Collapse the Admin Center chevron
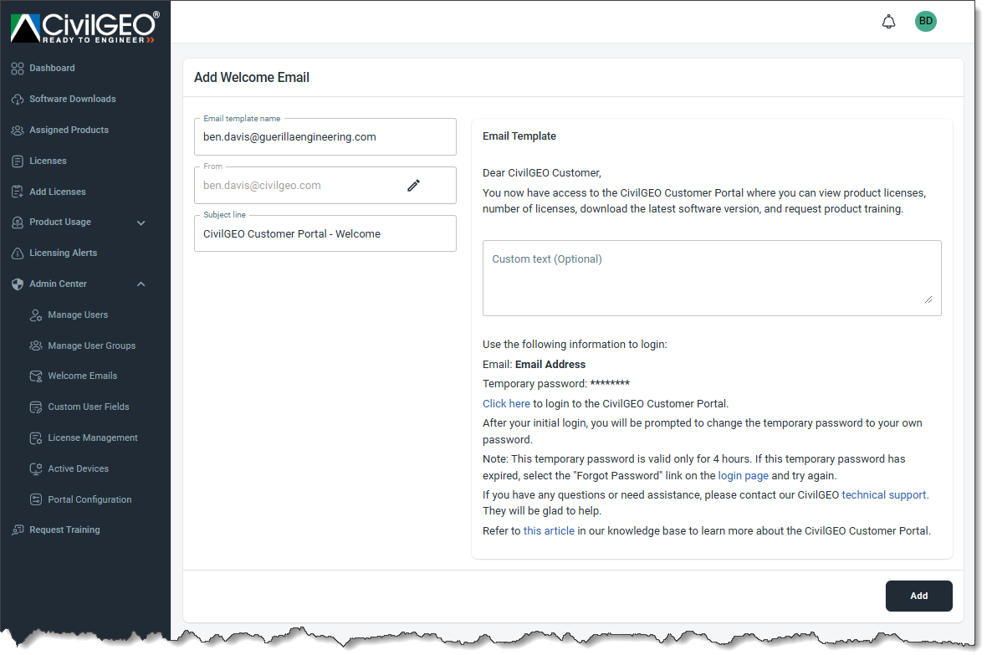The height and width of the screenshot is (655, 987). 141,284
